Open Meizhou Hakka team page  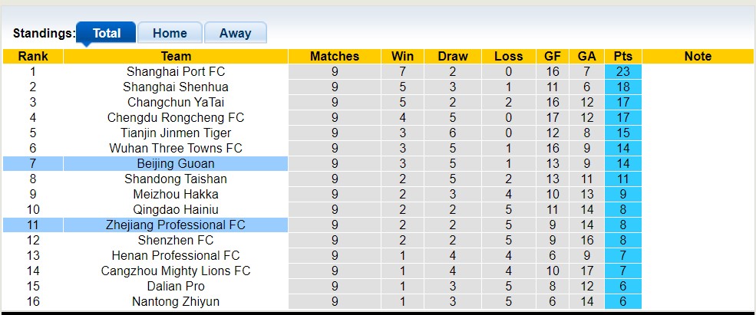[176, 194]
